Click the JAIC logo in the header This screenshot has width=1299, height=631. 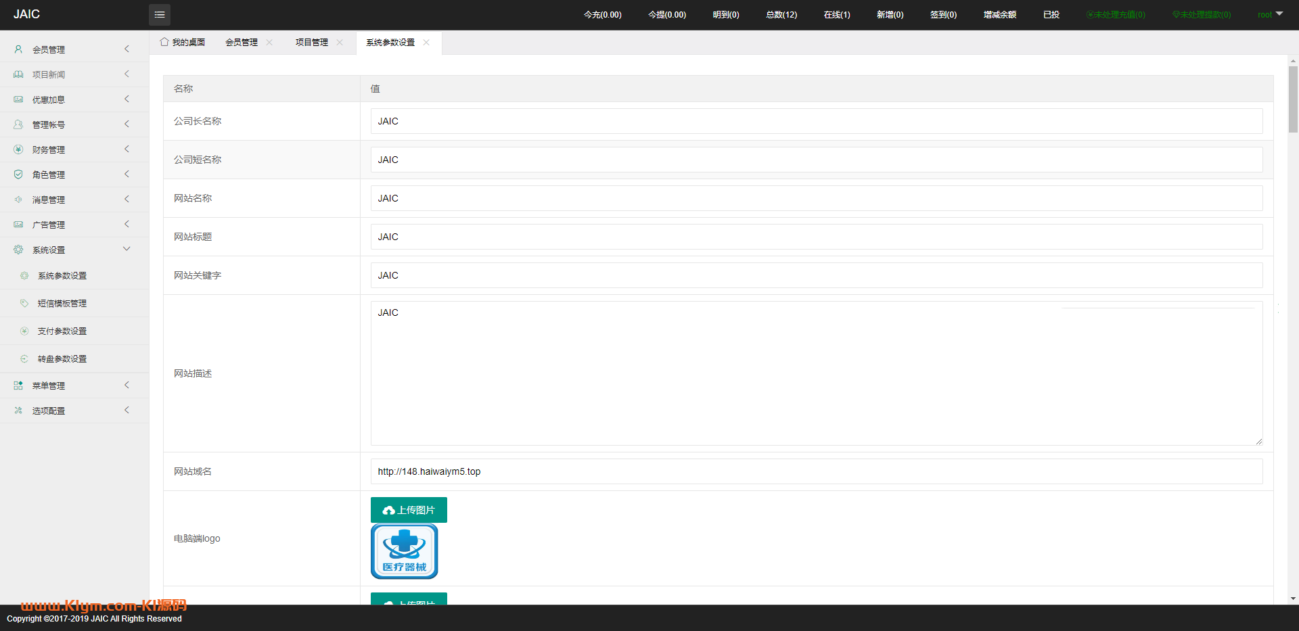[26, 14]
